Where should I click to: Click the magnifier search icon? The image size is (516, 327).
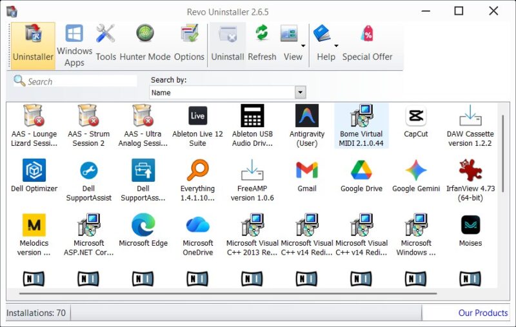19,81
